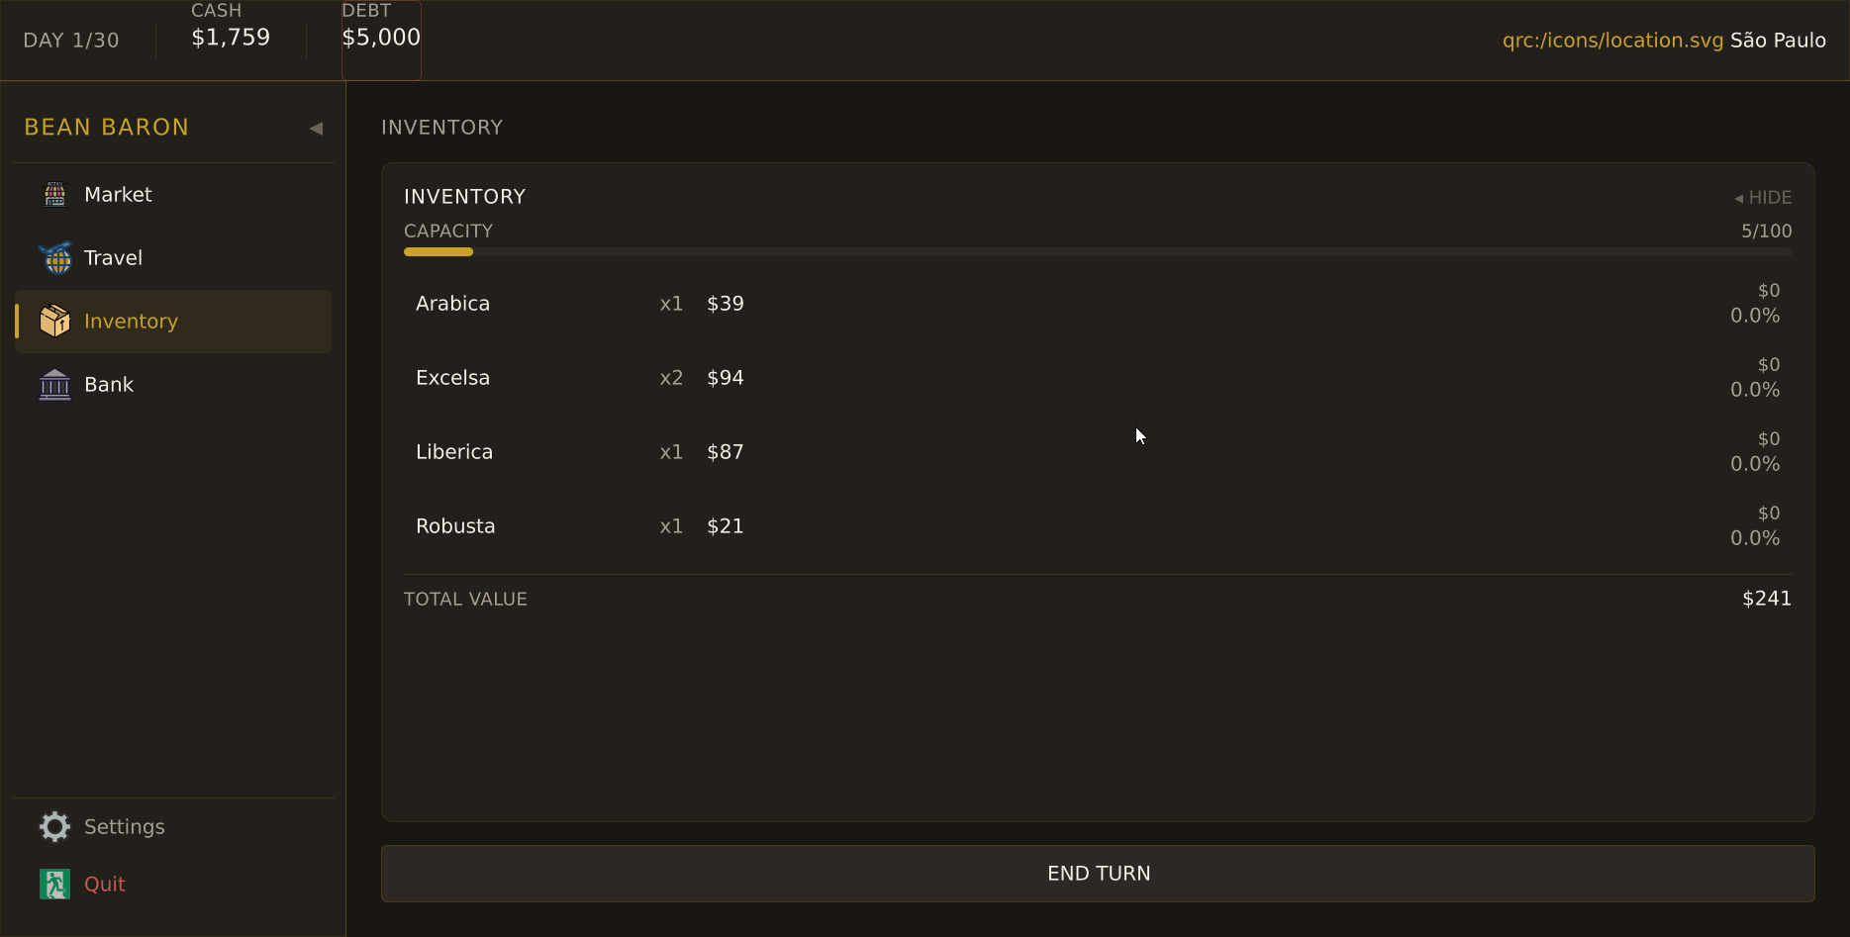1850x937 pixels.
Task: Click the Inventory box icon
Action: [x=55, y=322]
